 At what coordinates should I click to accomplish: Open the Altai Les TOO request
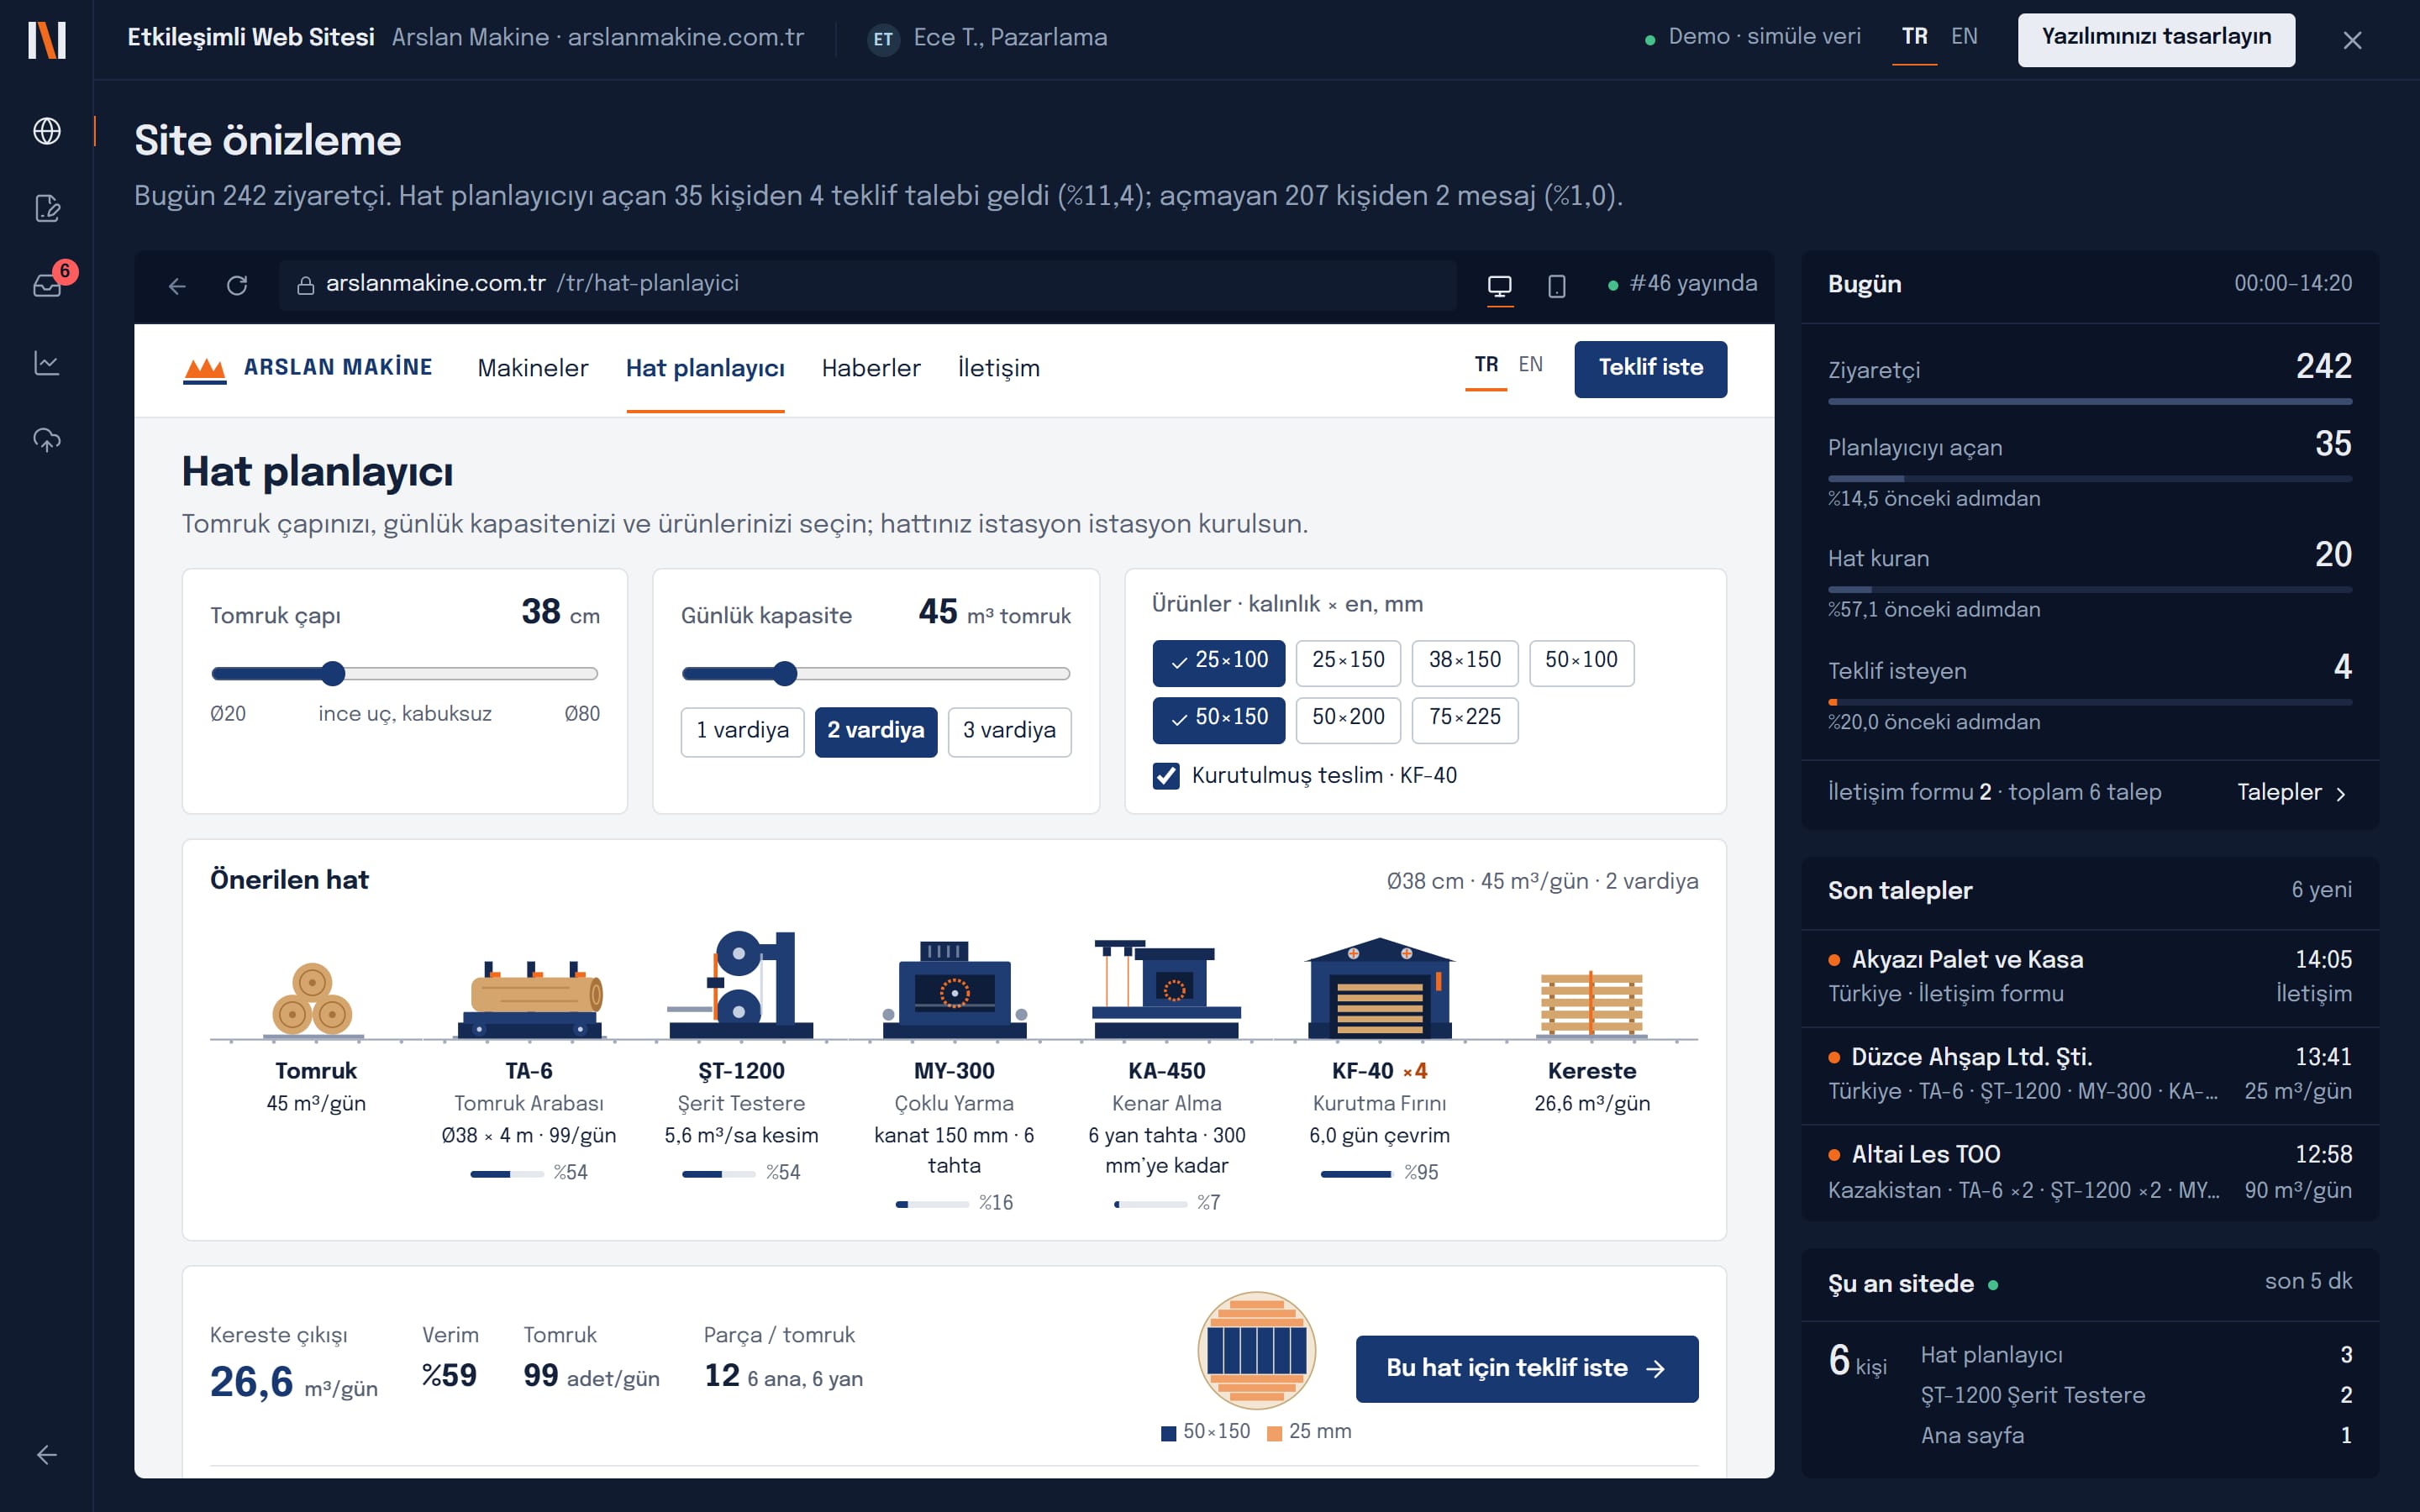(2090, 1172)
